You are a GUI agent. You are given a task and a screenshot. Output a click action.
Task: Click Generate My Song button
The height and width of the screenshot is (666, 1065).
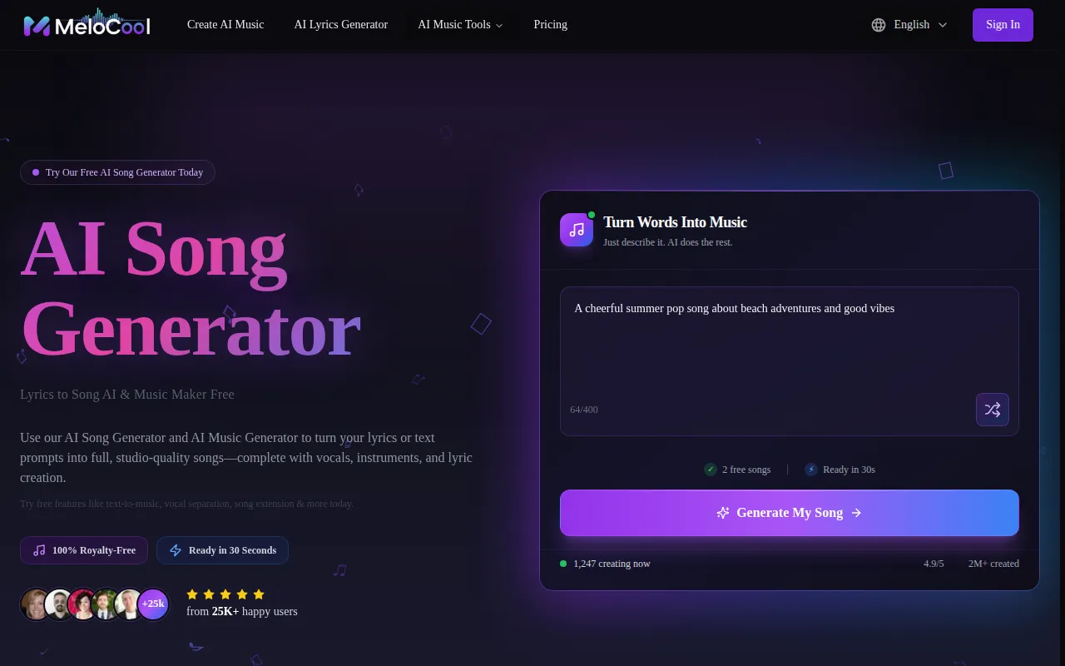click(x=790, y=513)
